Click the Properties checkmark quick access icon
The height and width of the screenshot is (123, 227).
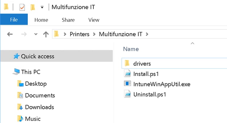pos(22,7)
